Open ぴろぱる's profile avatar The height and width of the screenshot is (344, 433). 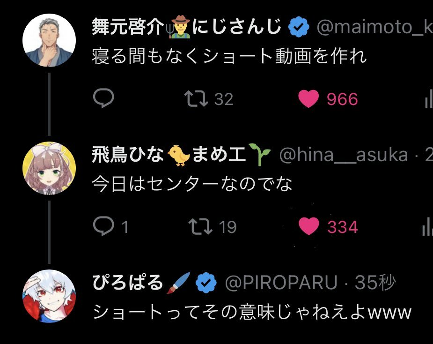click(49, 296)
